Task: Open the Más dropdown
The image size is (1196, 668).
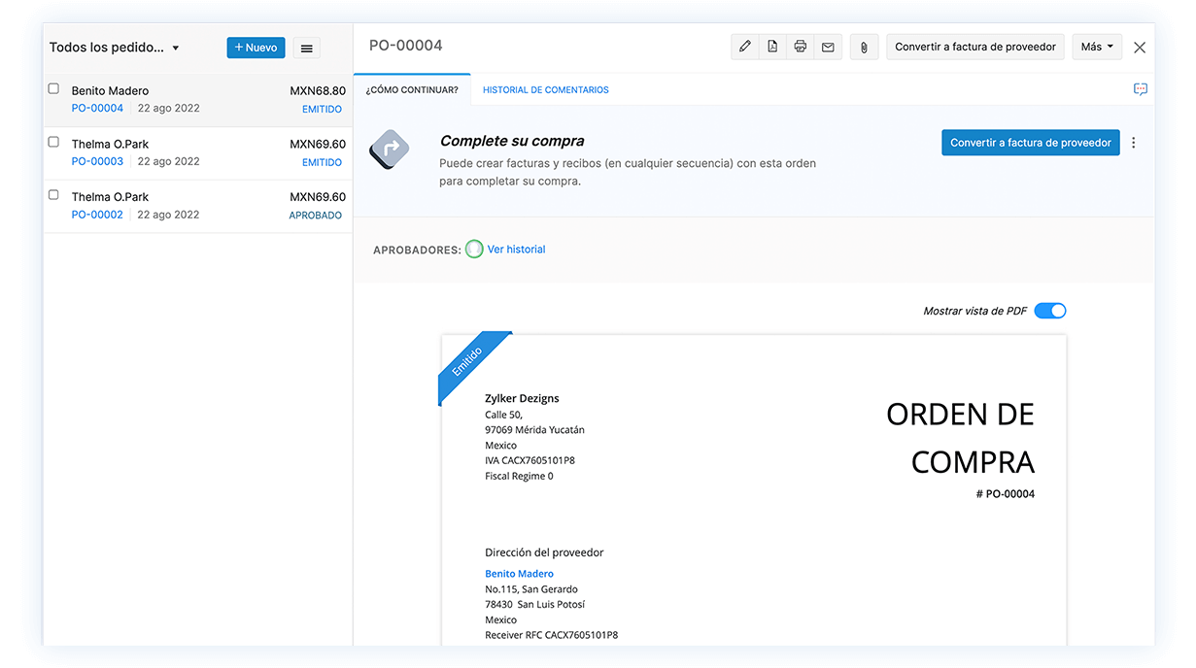Action: [x=1096, y=46]
